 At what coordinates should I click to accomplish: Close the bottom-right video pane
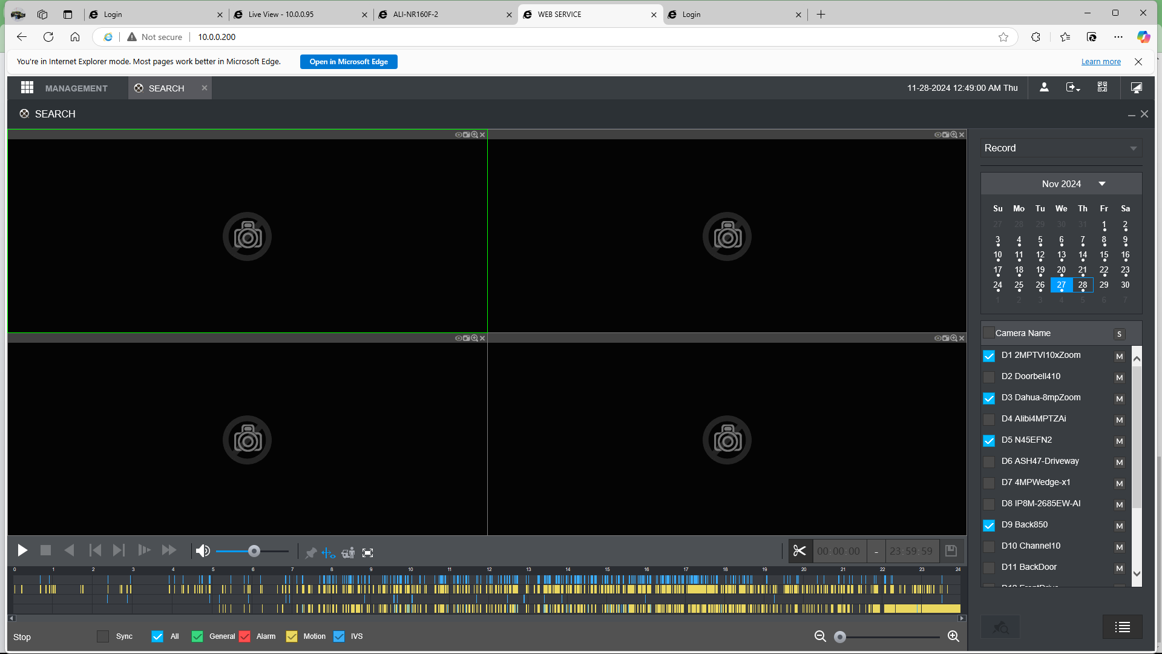click(962, 339)
